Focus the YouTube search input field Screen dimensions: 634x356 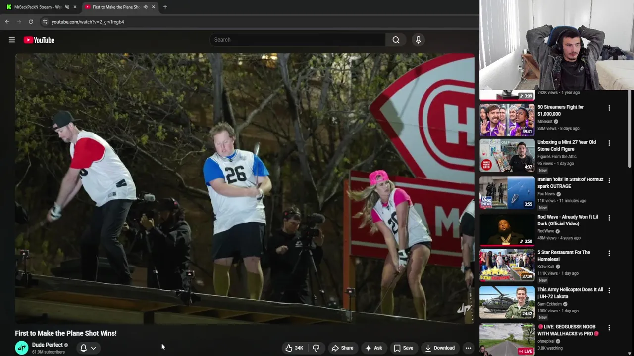(297, 40)
